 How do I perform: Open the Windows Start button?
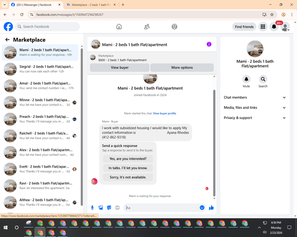5,228
